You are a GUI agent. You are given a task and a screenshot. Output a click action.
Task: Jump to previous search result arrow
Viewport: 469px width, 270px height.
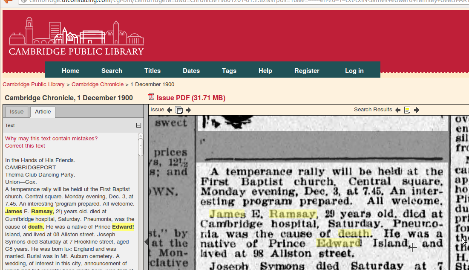pyautogui.click(x=398, y=110)
